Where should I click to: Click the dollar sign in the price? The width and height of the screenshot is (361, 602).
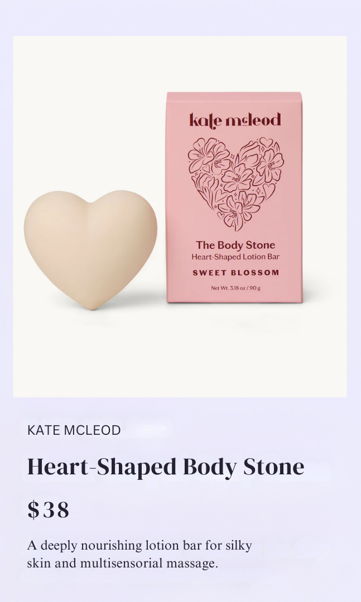coord(33,510)
